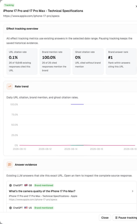Click the US flag icon
The height and width of the screenshot is (224, 137).
tap(26, 208)
